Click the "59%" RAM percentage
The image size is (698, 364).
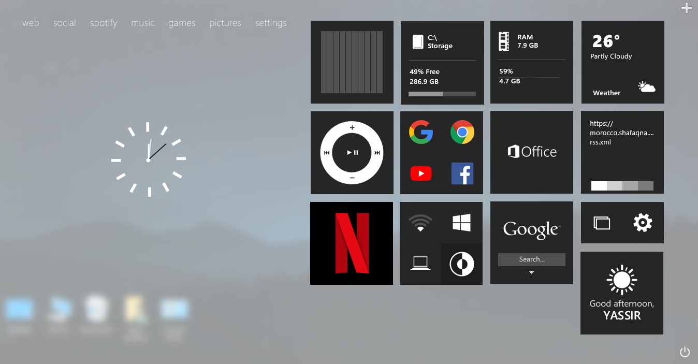[506, 71]
